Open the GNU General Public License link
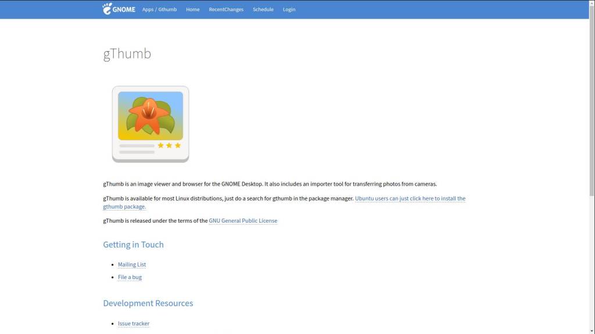Image resolution: width=595 pixels, height=334 pixels. pos(243,221)
